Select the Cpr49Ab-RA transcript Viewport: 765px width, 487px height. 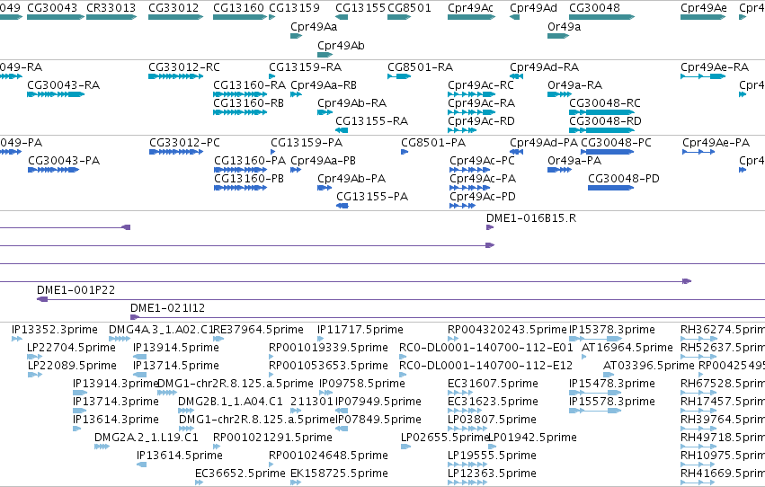[325, 112]
